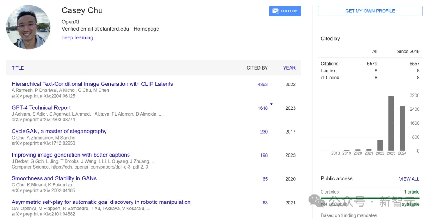
Task: Sort publications by Year column
Action: 289,68
